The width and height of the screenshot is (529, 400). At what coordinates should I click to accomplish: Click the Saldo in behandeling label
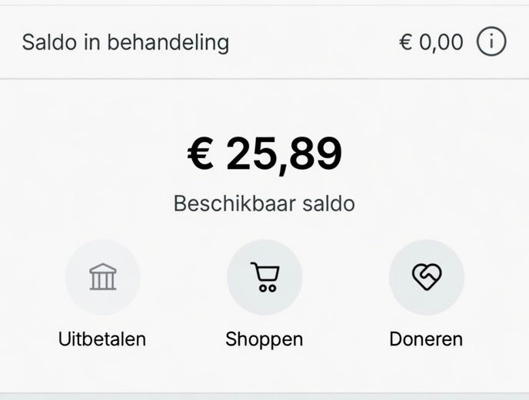coord(125,41)
